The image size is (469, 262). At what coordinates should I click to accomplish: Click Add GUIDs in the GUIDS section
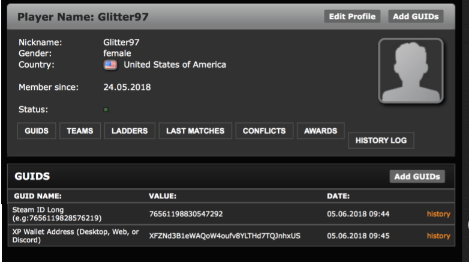(417, 176)
